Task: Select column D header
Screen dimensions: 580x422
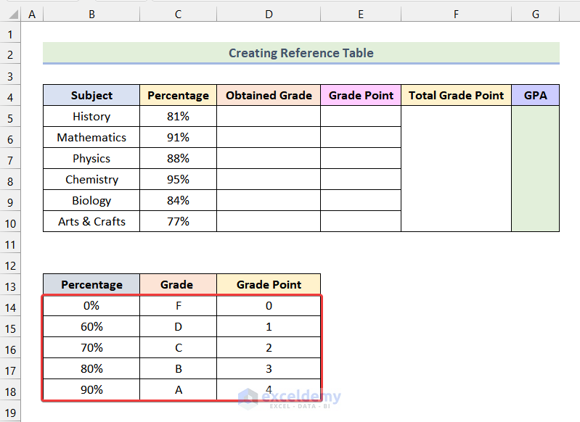Action: 269,14
